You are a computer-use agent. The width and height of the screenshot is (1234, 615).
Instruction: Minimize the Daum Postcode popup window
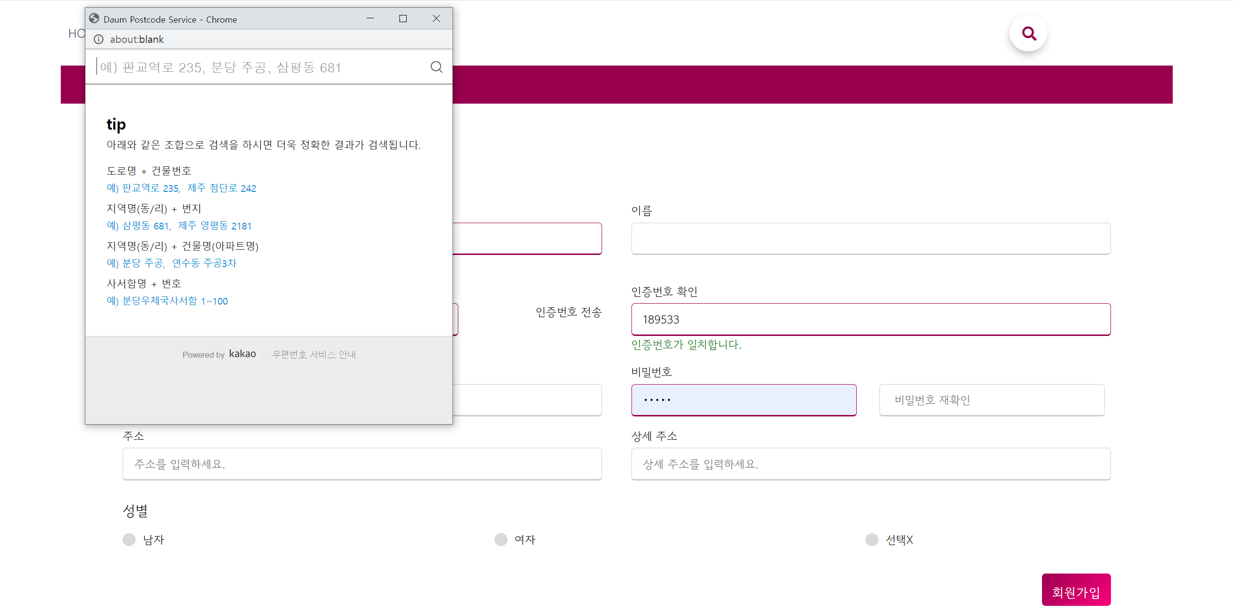[x=370, y=19]
